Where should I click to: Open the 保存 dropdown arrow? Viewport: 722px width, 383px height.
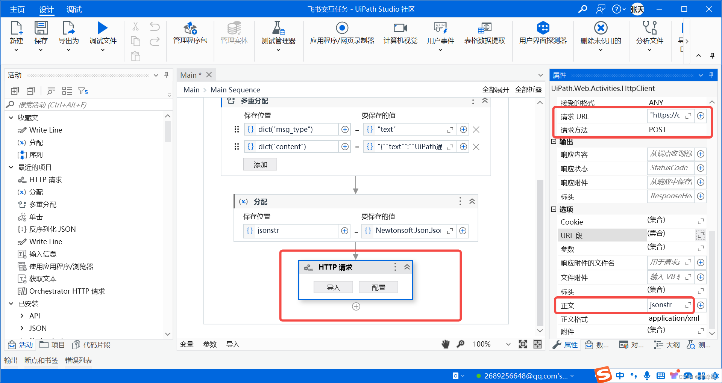(x=41, y=50)
